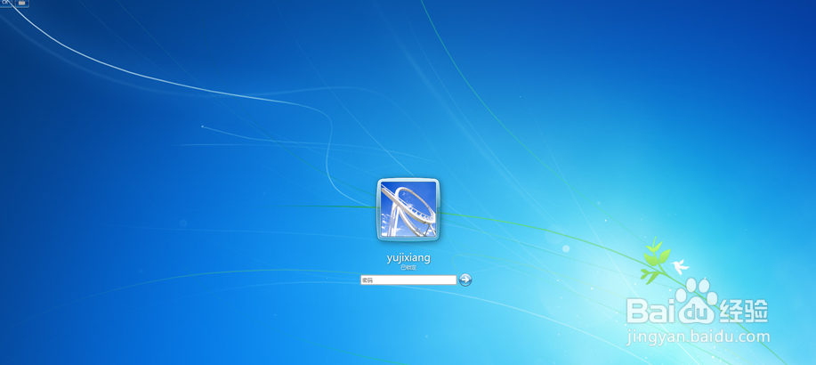The width and height of the screenshot is (816, 365).
Task: Focus the password input field
Action: [x=408, y=280]
